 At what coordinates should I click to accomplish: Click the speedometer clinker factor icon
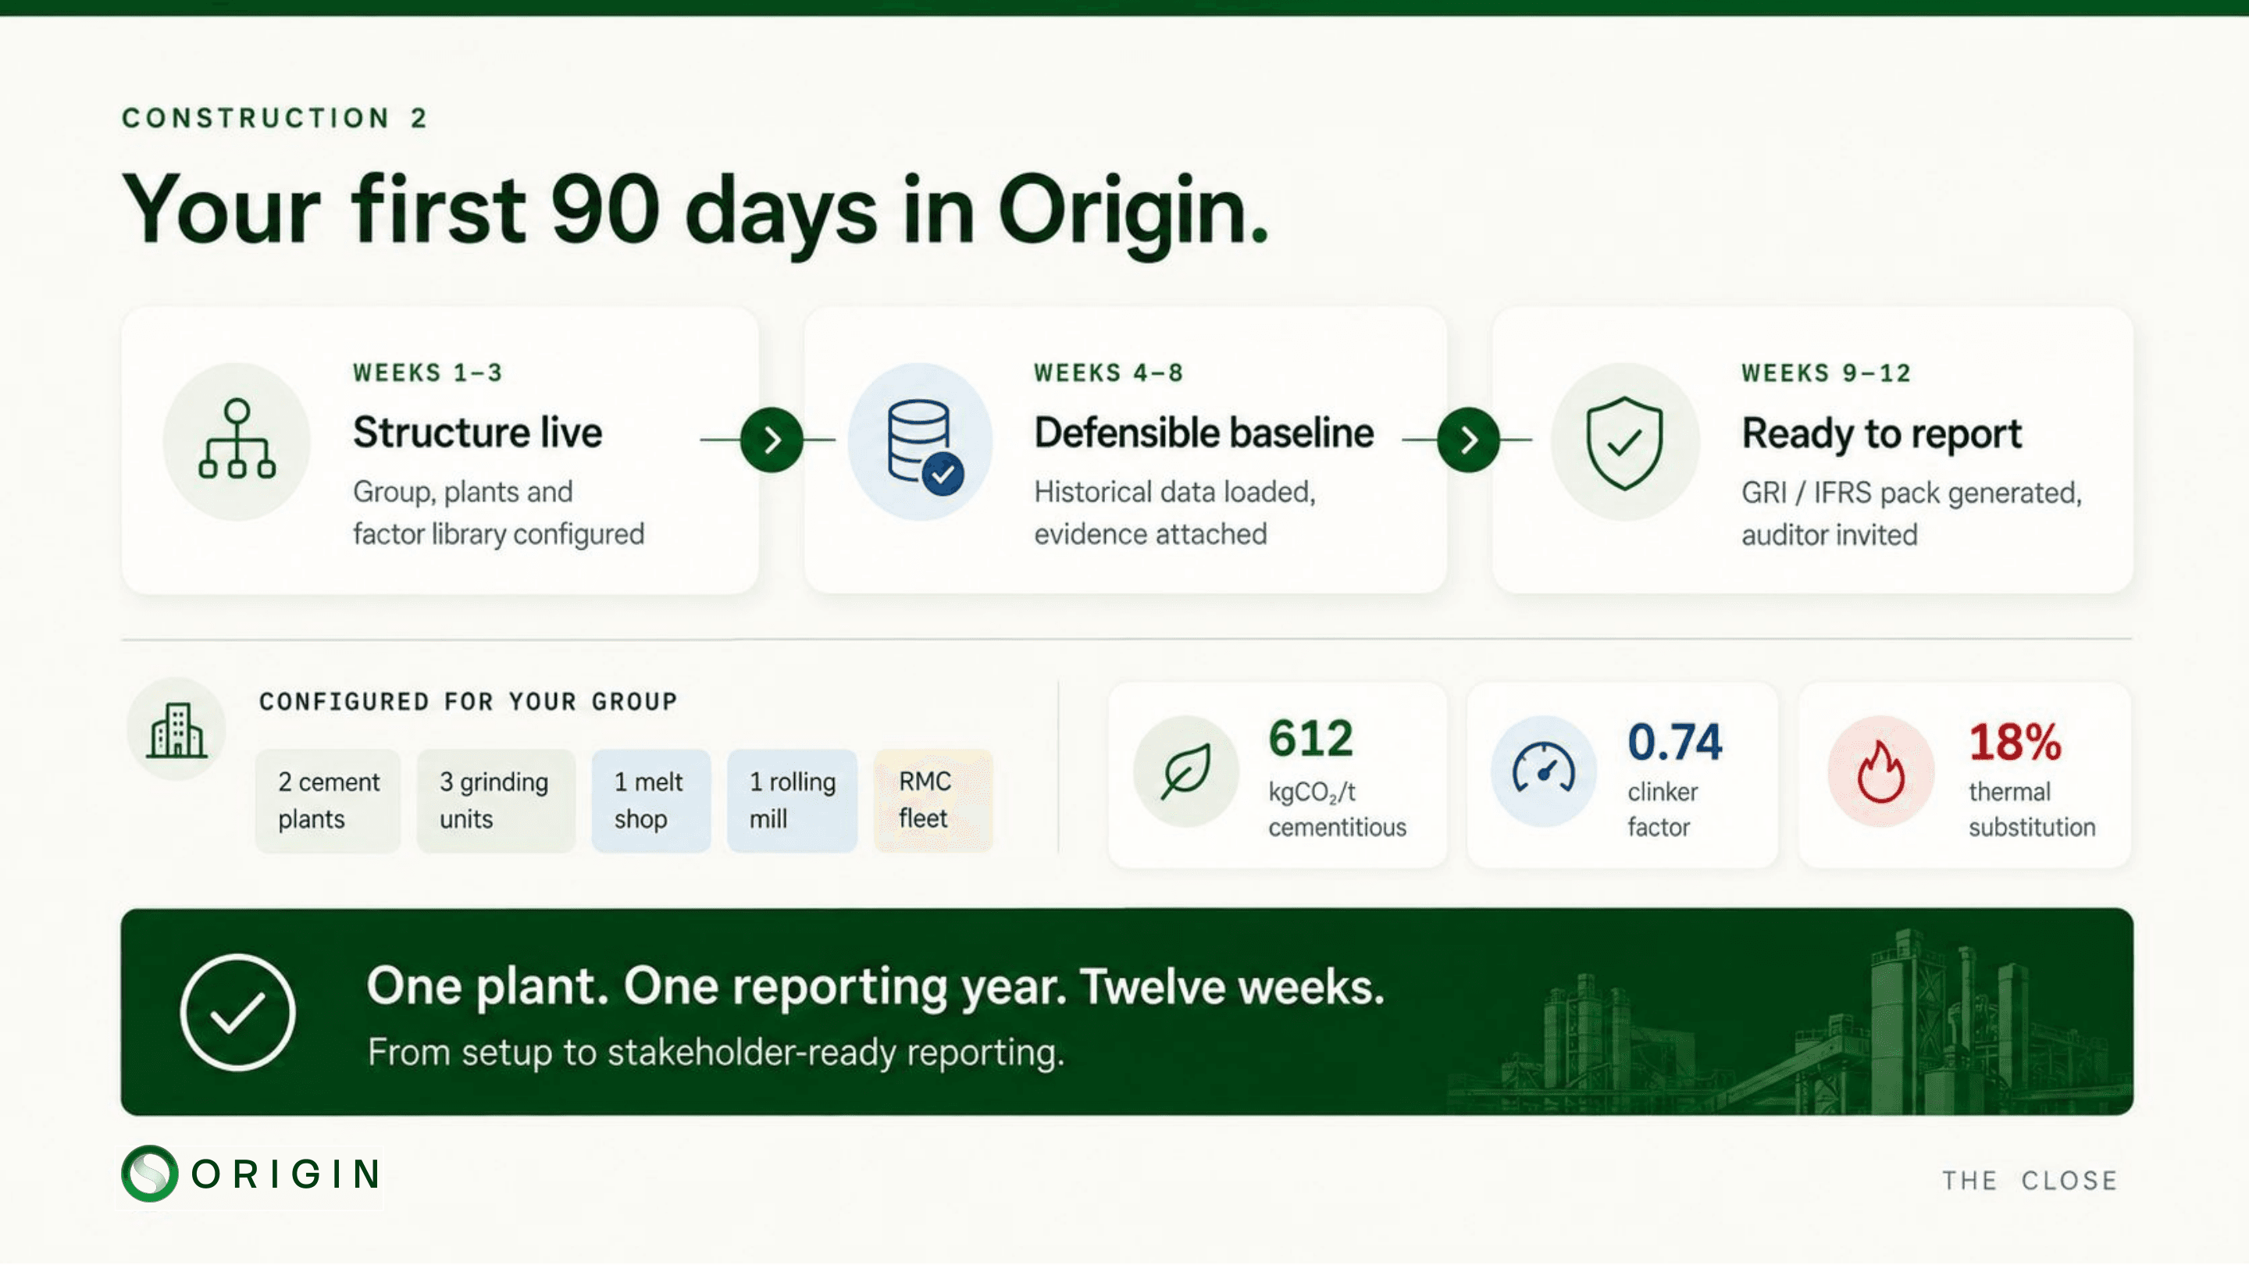tap(1544, 768)
